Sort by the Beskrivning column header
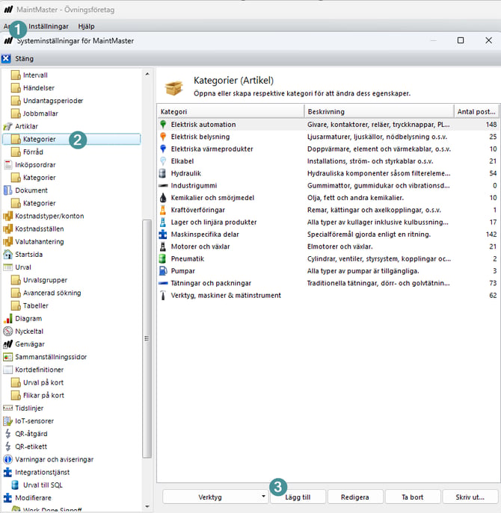 379,111
